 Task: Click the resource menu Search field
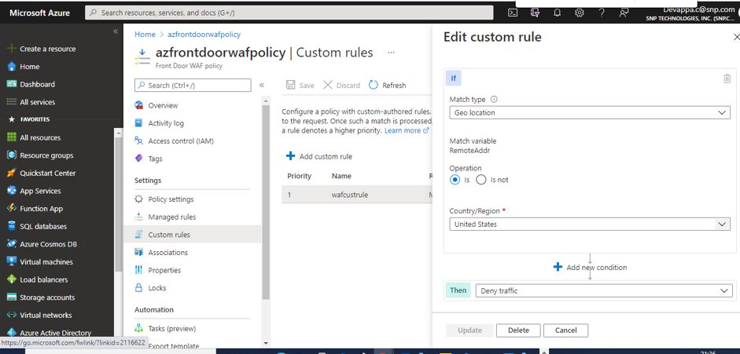(x=193, y=86)
